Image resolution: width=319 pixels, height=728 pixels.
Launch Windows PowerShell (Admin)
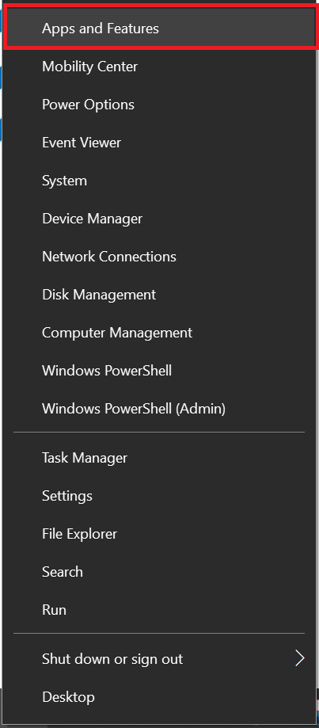161,409
